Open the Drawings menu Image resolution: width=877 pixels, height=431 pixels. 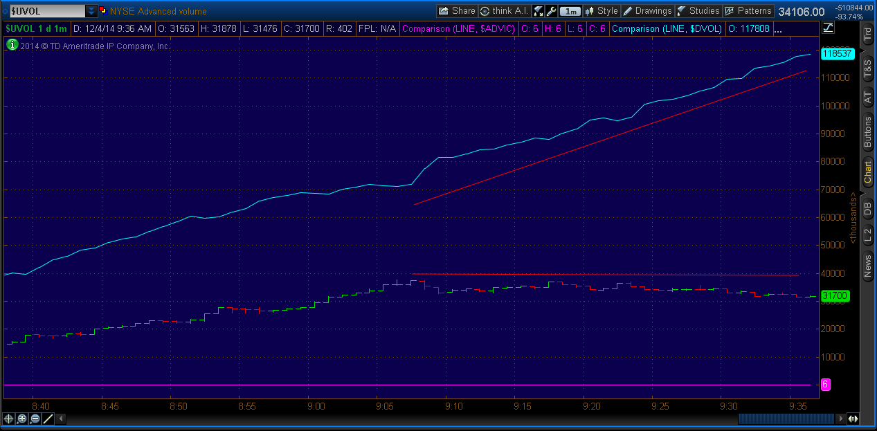[x=649, y=10]
